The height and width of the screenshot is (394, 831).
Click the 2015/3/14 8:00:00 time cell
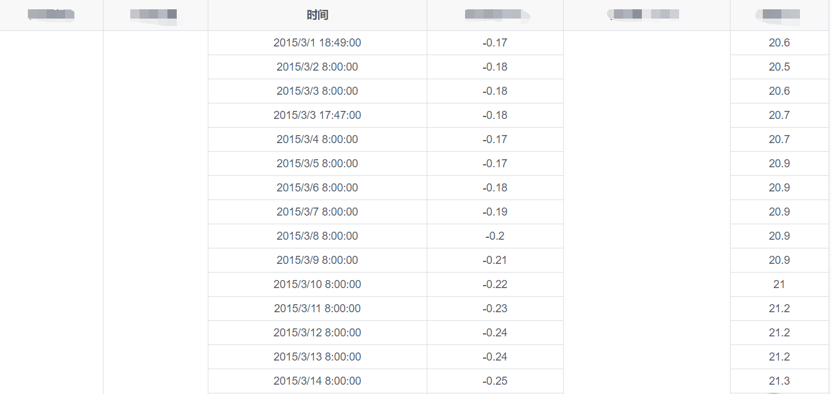click(x=317, y=381)
